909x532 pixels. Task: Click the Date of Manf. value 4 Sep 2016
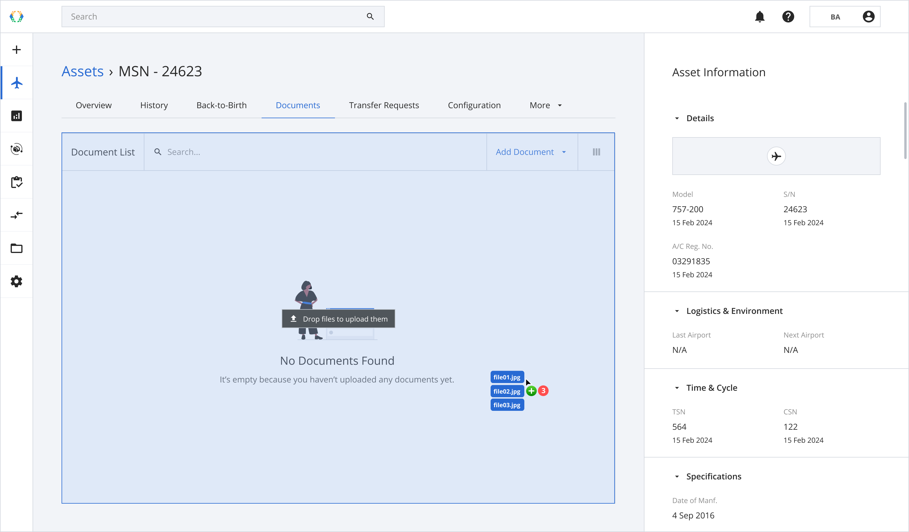point(693,515)
